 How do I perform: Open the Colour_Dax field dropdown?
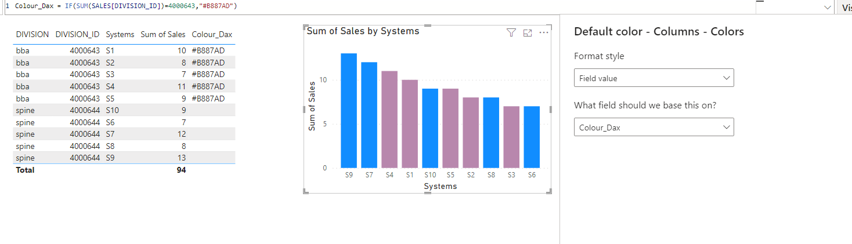point(654,128)
